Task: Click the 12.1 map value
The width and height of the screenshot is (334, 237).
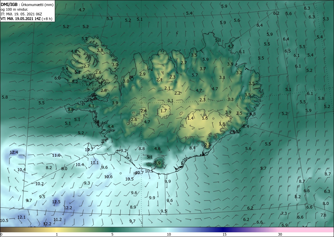Action: pos(21,217)
